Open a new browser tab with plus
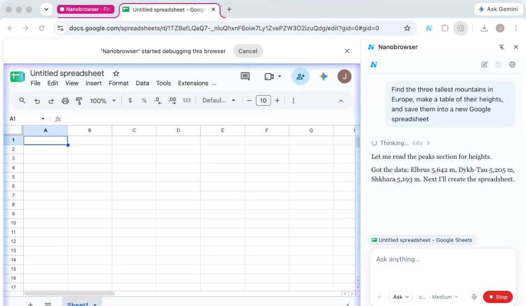The width and height of the screenshot is (526, 306). [229, 10]
